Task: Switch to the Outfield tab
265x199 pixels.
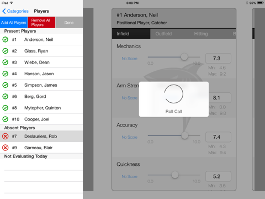Action: tap(163, 34)
